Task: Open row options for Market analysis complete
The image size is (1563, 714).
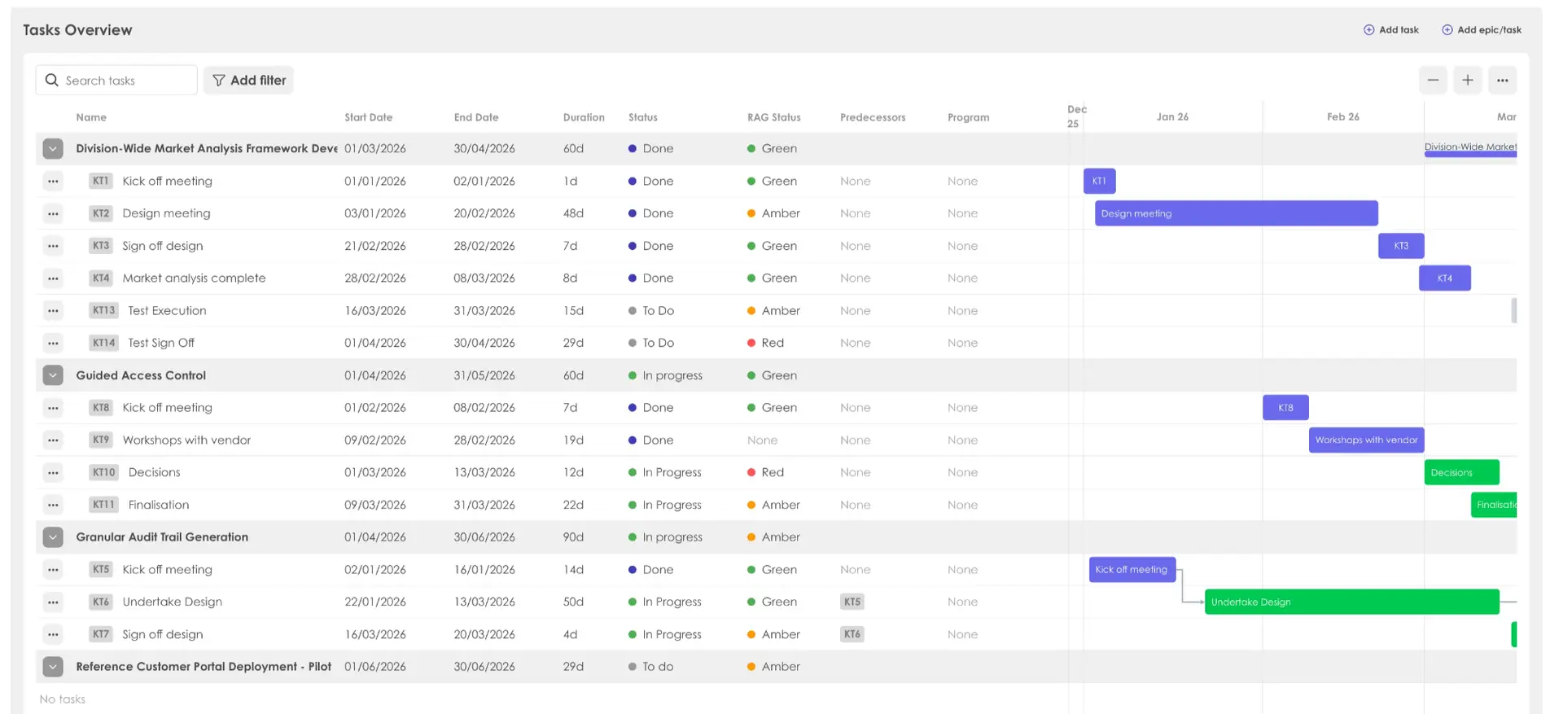Action: pos(53,278)
